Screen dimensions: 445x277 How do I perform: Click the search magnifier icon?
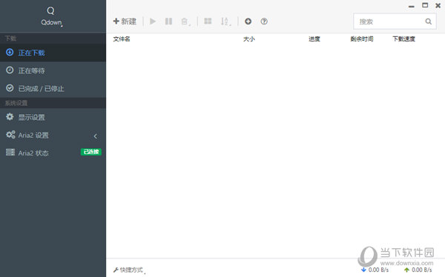click(x=428, y=21)
